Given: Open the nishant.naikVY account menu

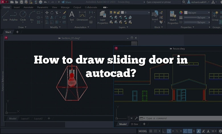Looking at the screenshot, I should click(198, 2).
